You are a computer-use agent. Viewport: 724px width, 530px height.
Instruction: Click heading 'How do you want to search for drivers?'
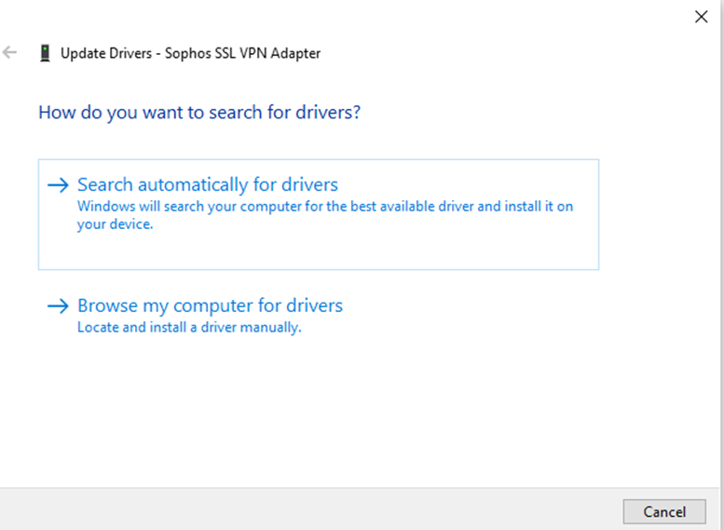pos(199,113)
